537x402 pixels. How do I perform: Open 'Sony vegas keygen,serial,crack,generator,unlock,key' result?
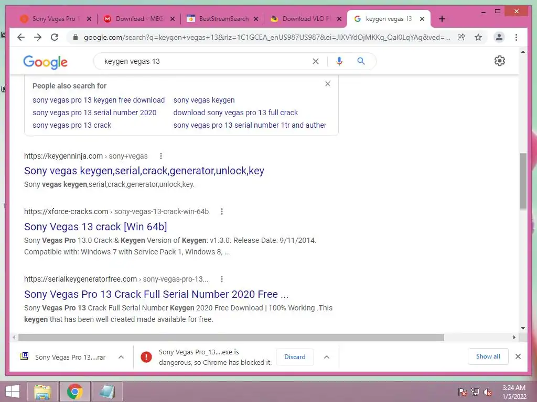[144, 171]
